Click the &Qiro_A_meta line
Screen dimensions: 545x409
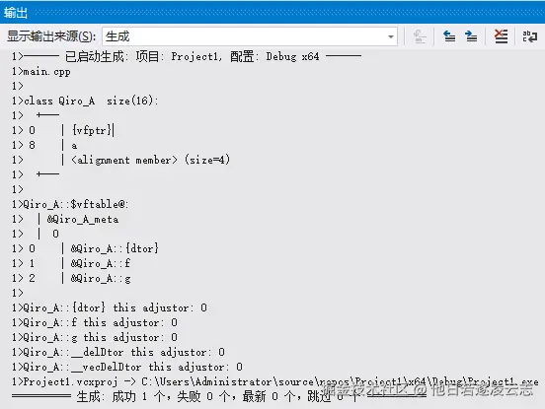pyautogui.click(x=65, y=219)
